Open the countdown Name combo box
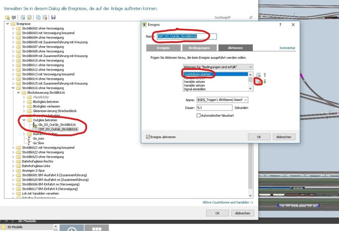This screenshot has width=339, height=231. tap(222, 100)
